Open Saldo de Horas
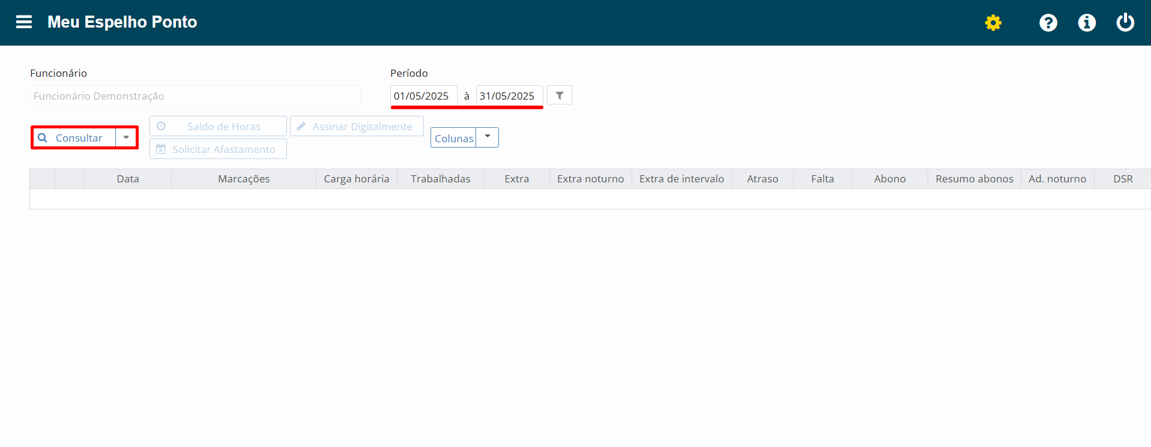 pos(218,126)
